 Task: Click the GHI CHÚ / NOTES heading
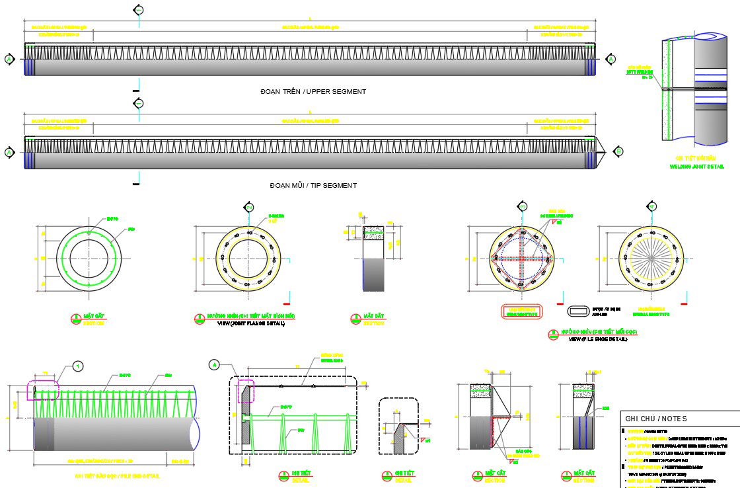point(656,419)
